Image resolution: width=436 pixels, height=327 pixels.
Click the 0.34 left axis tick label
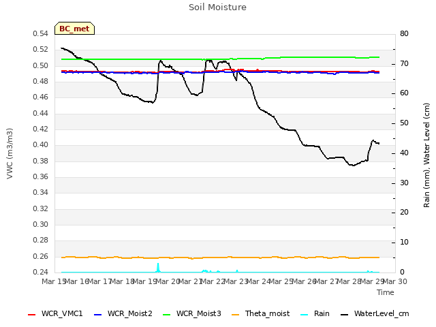point(41,192)
